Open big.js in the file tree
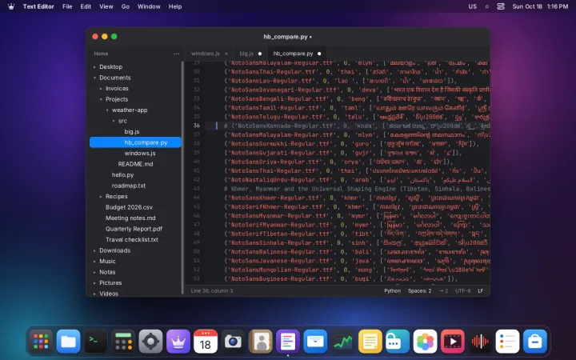This screenshot has width=576, height=360. coord(135,131)
